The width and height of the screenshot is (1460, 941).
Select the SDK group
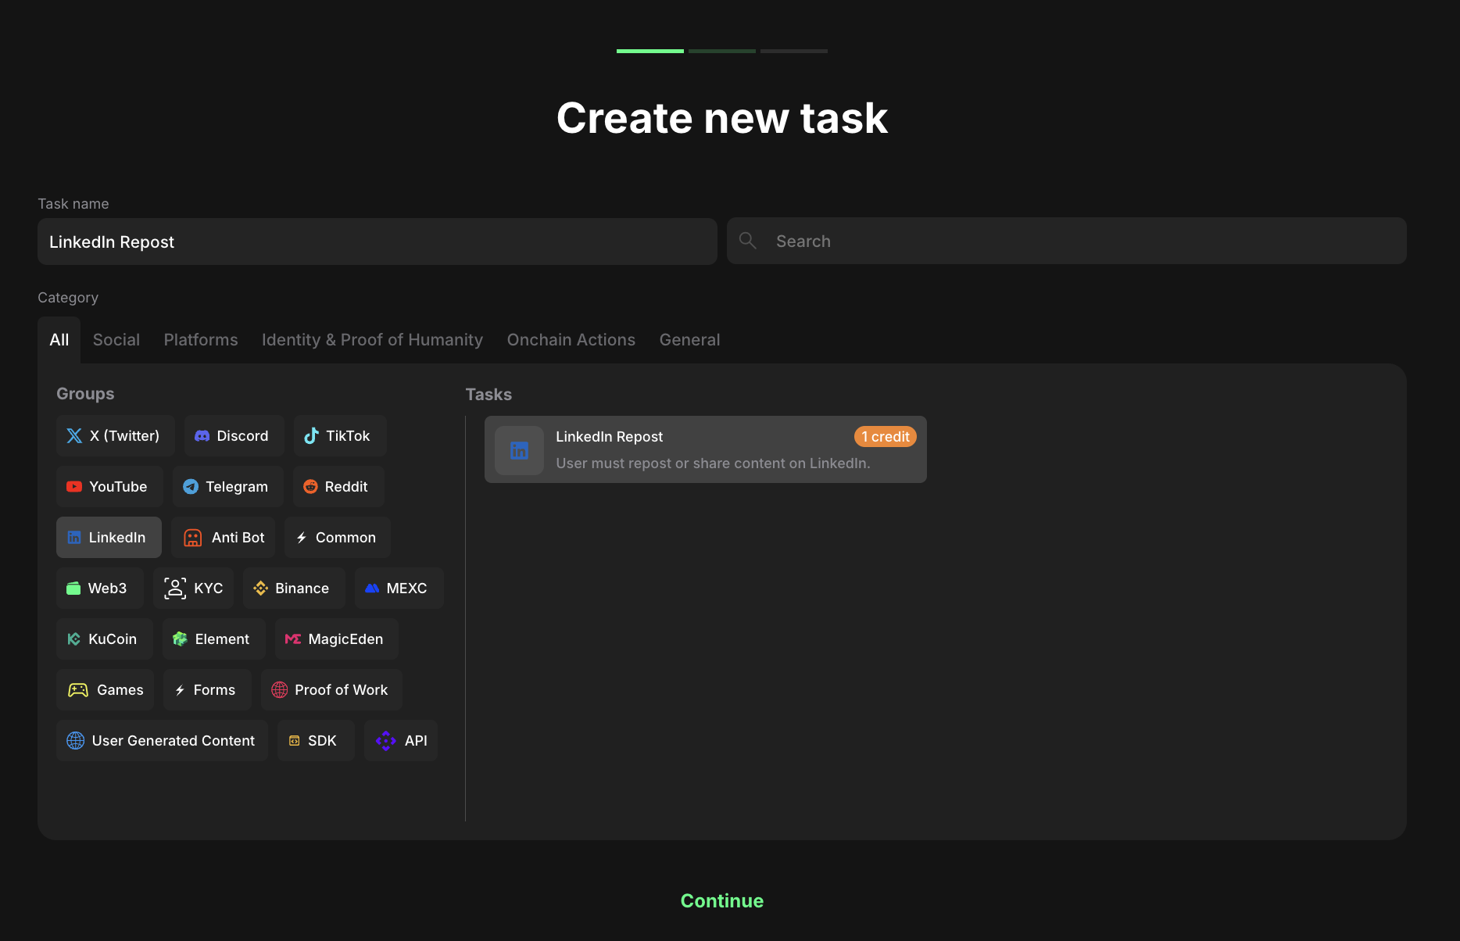coord(316,741)
